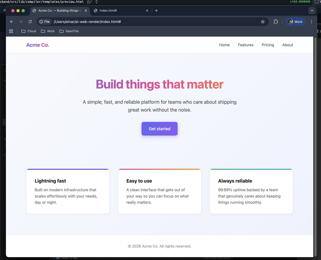
Task: Click the copyright footer text
Action: [159, 246]
